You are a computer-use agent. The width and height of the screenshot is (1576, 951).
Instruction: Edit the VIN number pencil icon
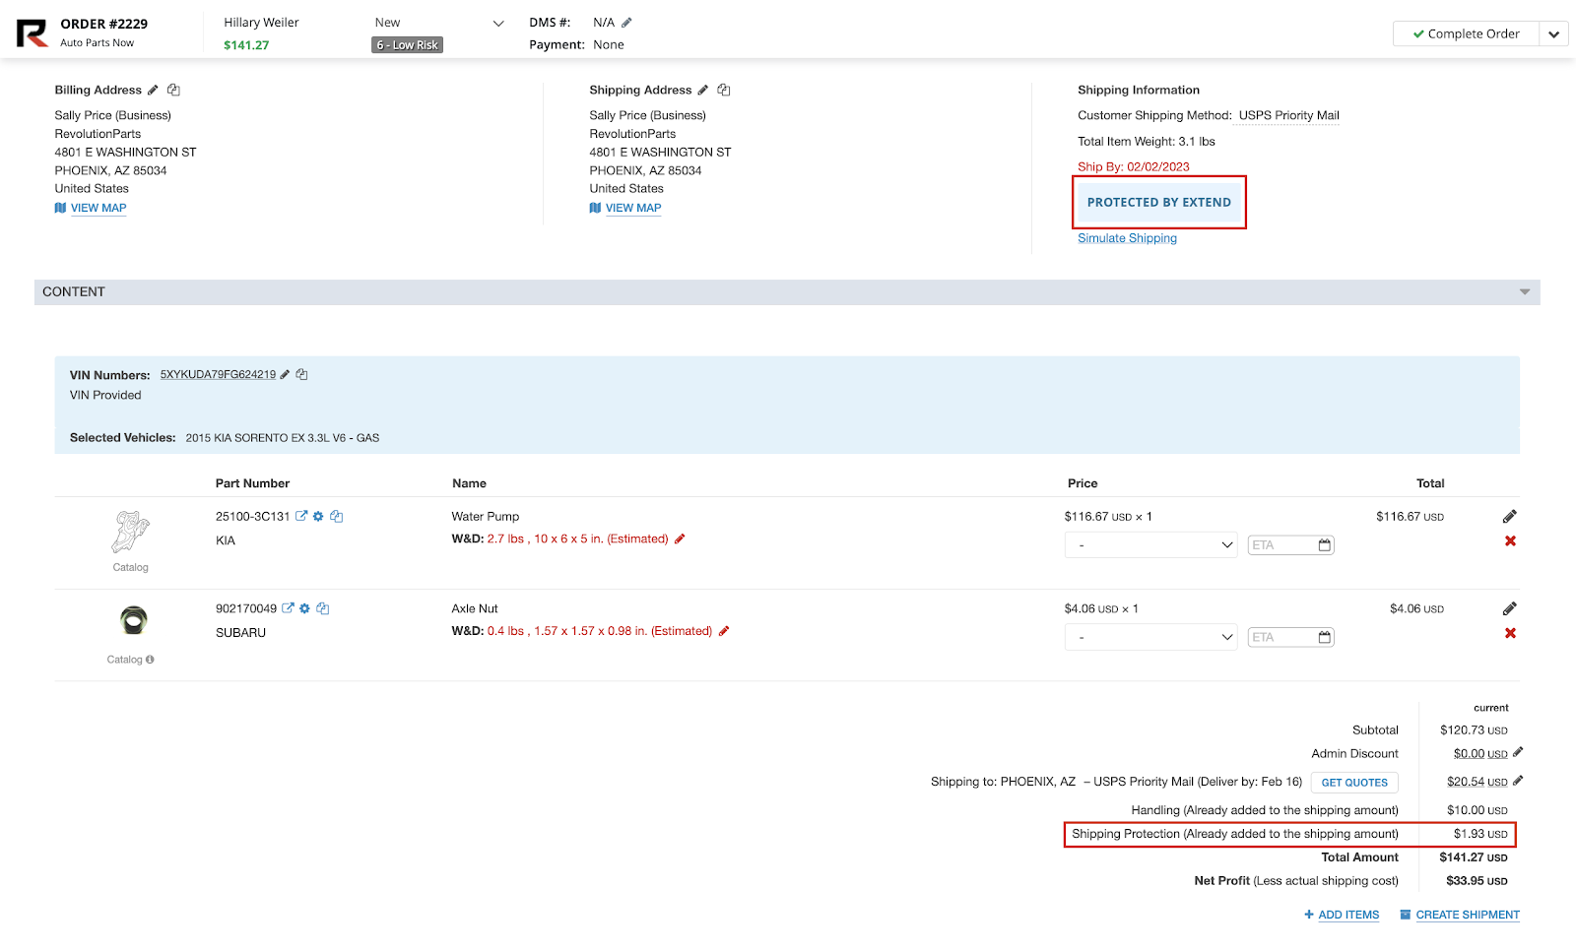pos(285,374)
